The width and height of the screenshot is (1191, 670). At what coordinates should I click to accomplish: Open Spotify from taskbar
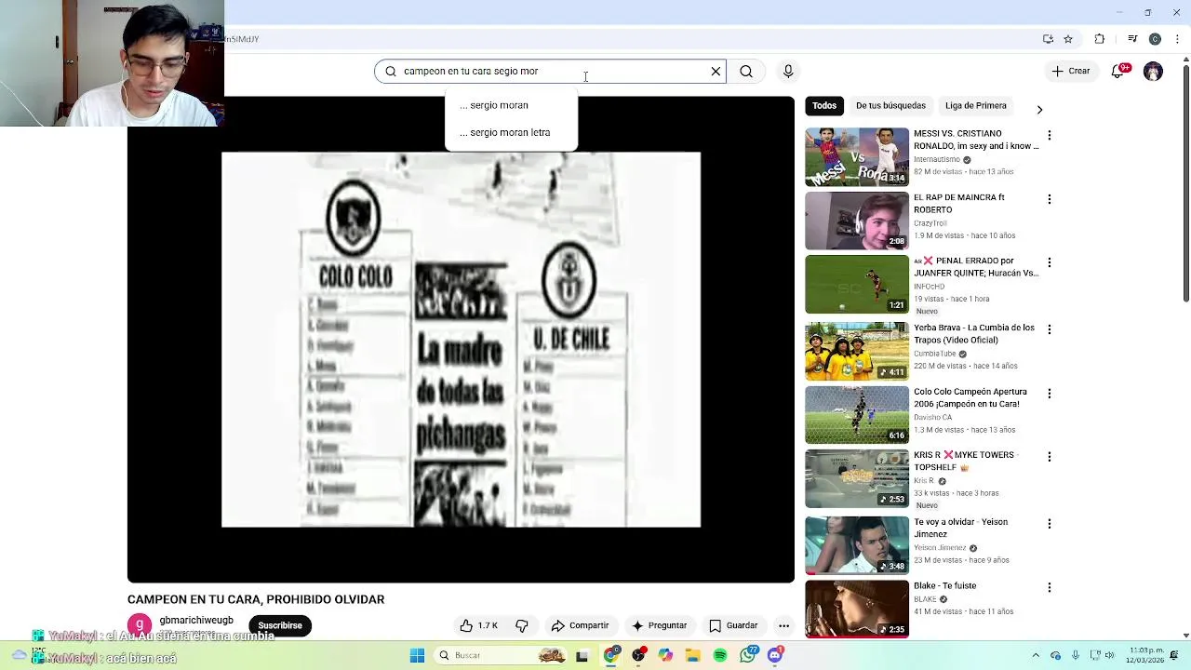(720, 655)
